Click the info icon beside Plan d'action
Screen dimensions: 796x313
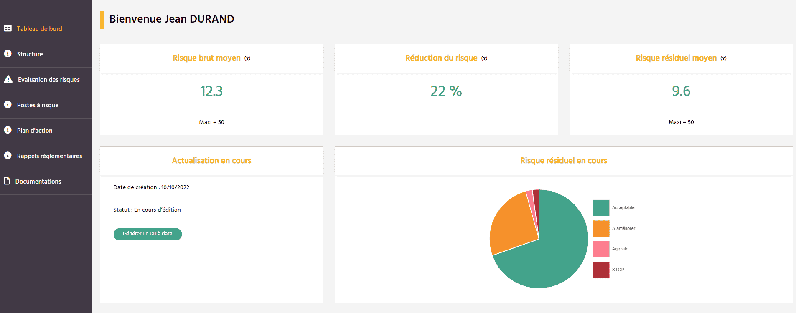click(8, 130)
